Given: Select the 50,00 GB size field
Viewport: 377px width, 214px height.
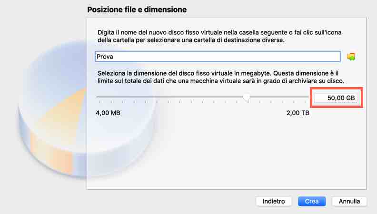Looking at the screenshot, I should 336,98.
